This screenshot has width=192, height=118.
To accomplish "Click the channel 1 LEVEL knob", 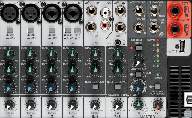I will [10, 105].
